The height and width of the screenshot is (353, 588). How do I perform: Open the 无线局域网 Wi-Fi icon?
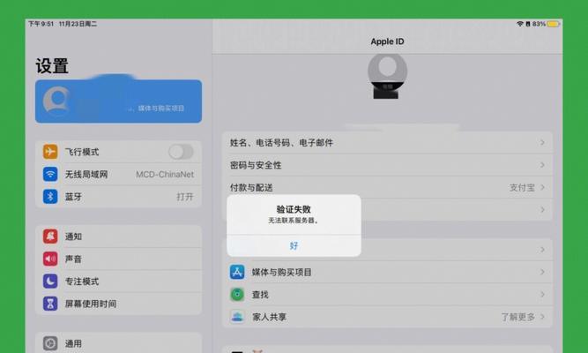[x=50, y=174]
